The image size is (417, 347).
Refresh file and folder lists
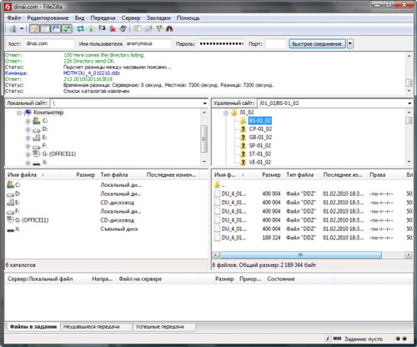coord(81,28)
